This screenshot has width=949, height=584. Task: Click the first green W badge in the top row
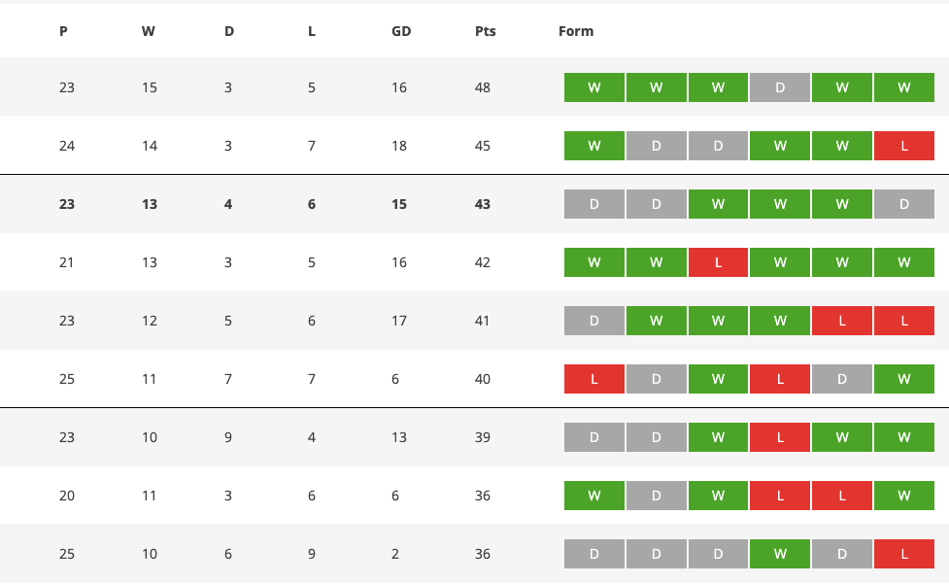[x=594, y=87]
